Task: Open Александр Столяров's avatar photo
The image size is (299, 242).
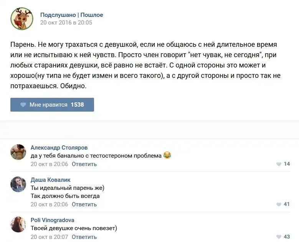Action: [18, 152]
